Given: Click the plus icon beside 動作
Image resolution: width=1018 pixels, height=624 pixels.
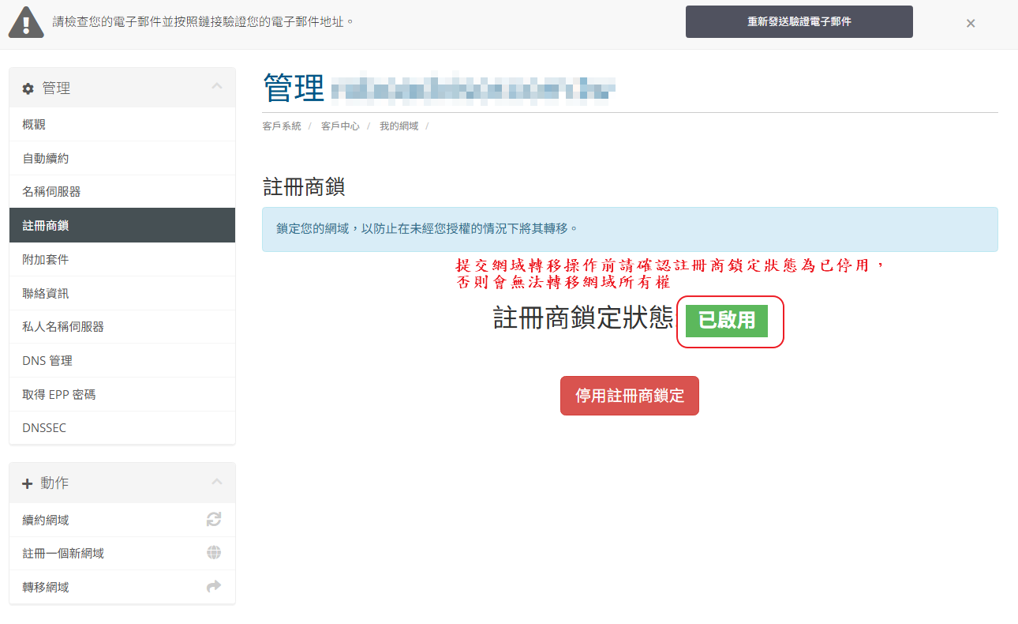Looking at the screenshot, I should [x=28, y=483].
